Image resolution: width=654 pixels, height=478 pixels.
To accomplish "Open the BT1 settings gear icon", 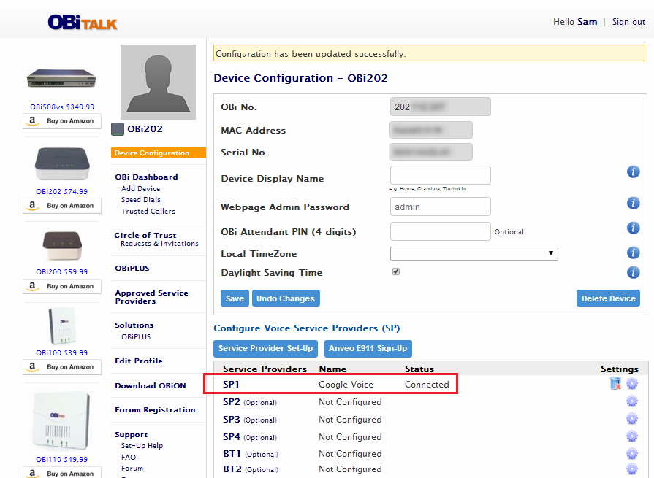I will [x=632, y=454].
